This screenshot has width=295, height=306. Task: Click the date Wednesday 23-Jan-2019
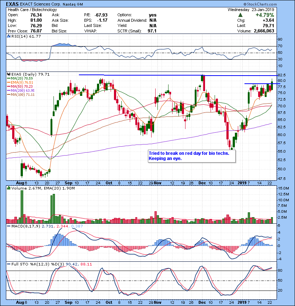click(251, 10)
